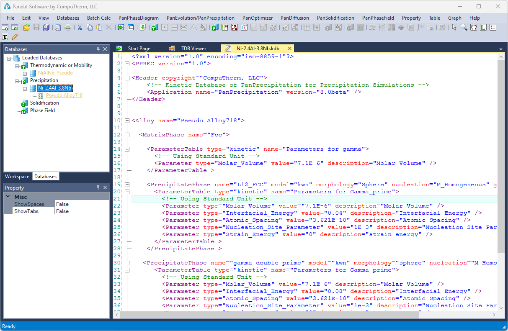The height and width of the screenshot is (331, 508).
Task: Click the Load Precipitation Database toolbar icon
Action: click(215, 27)
